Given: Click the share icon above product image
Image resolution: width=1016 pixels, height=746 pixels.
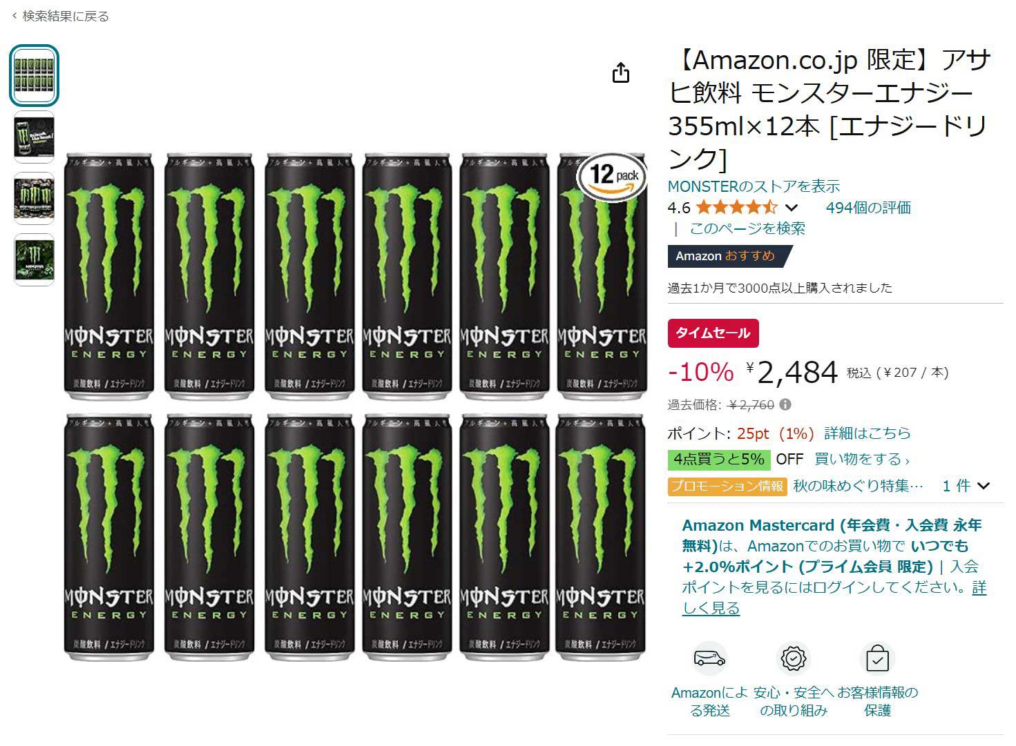Looking at the screenshot, I should [x=620, y=73].
